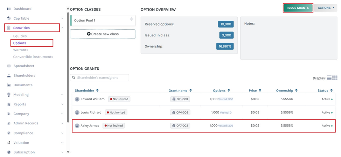Focus the shareholder's name/grant search field

pyautogui.click(x=102, y=78)
